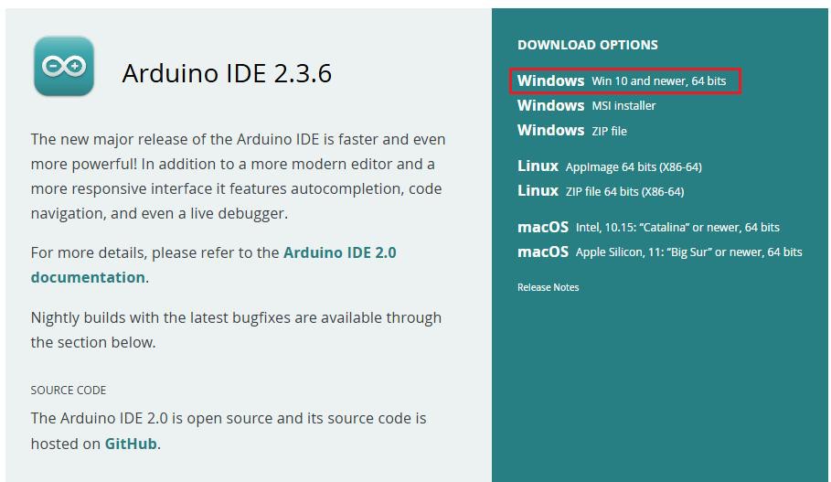Viewport: 831px width, 482px height.
Task: Click the SOURCE CODE label
Action: coord(69,391)
